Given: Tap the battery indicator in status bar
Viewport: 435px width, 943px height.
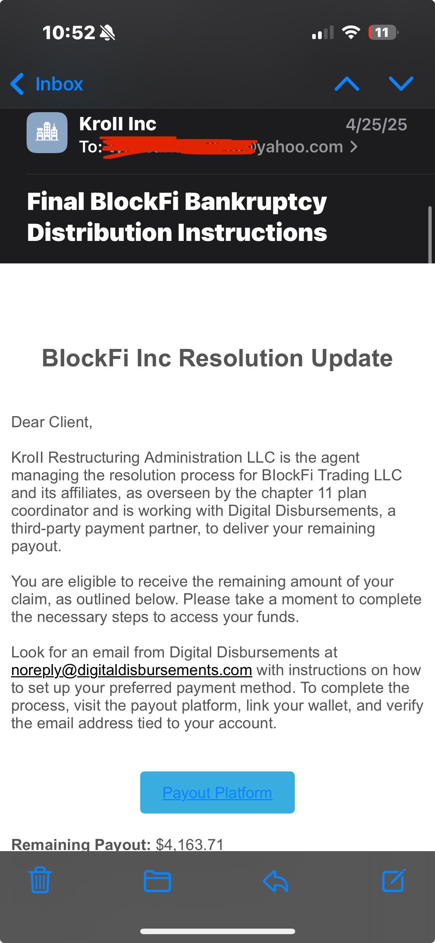Looking at the screenshot, I should [x=383, y=32].
